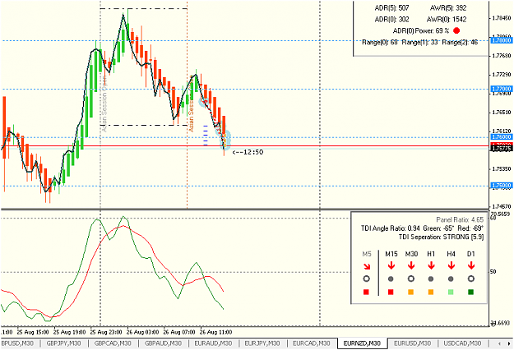This screenshot has height=350, width=514.
Task: Click the orange square under H1
Action: (x=431, y=292)
